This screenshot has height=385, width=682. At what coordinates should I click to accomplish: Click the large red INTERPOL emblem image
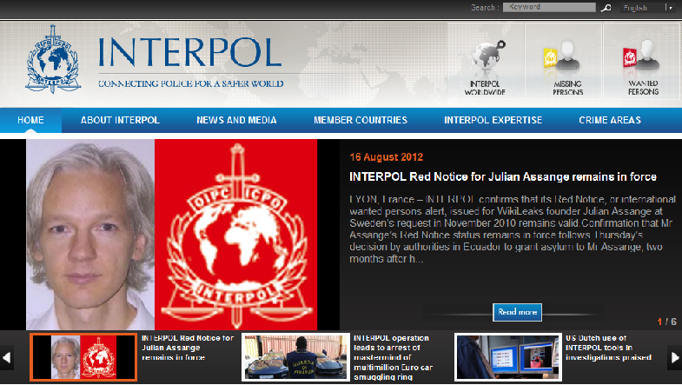coord(235,235)
